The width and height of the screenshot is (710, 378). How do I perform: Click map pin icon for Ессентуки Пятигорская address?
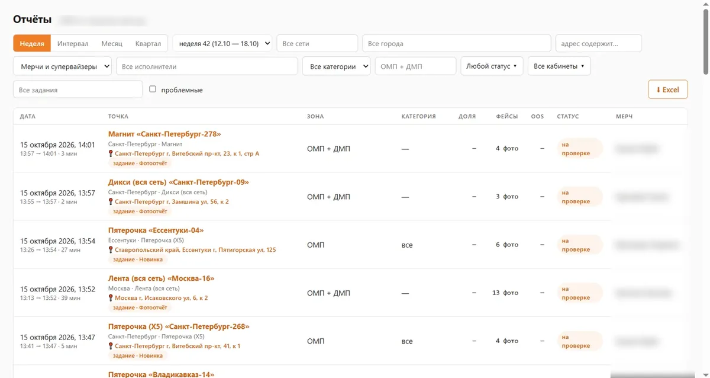tap(111, 250)
